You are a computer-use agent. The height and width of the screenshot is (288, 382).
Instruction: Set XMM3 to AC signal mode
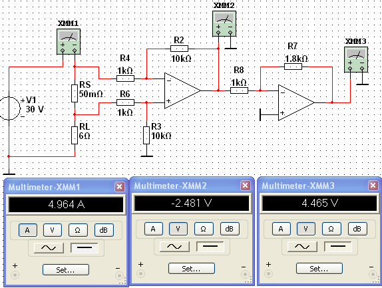pos(302,247)
